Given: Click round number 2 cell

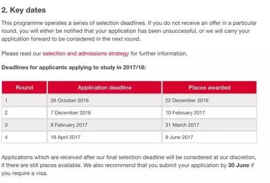Looking at the screenshot, I should (x=24, y=113).
